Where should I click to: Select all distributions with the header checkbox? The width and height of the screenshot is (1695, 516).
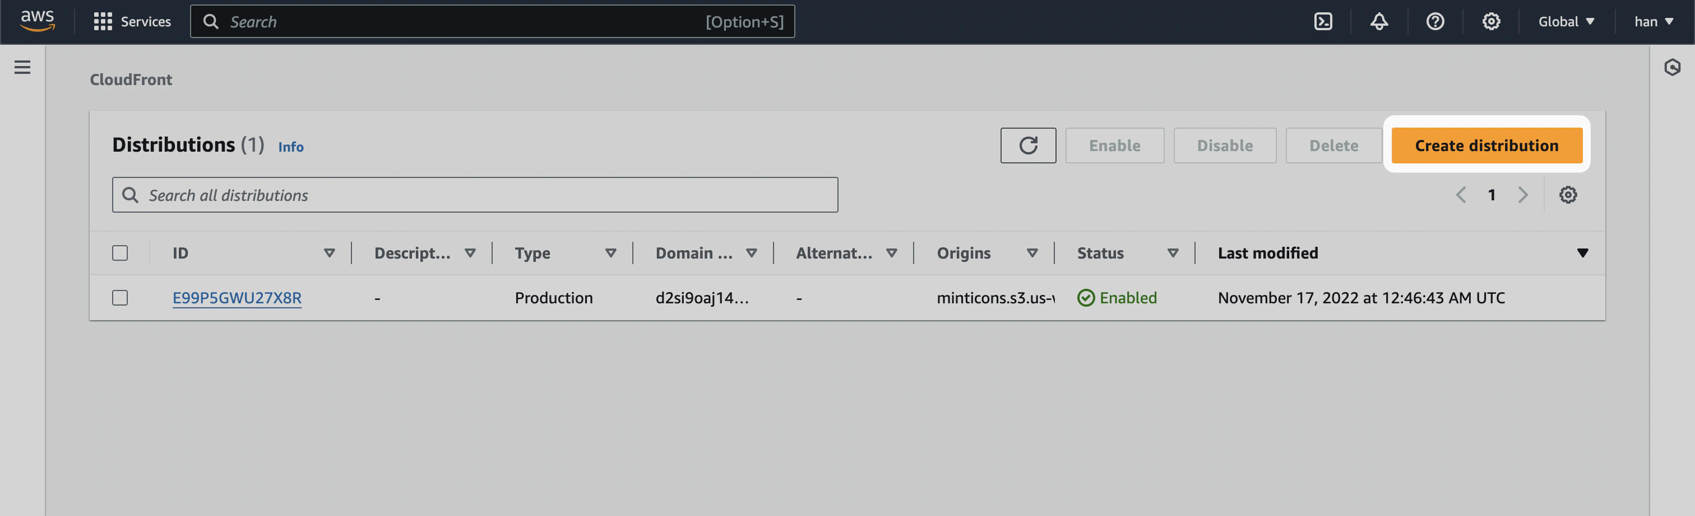point(121,252)
